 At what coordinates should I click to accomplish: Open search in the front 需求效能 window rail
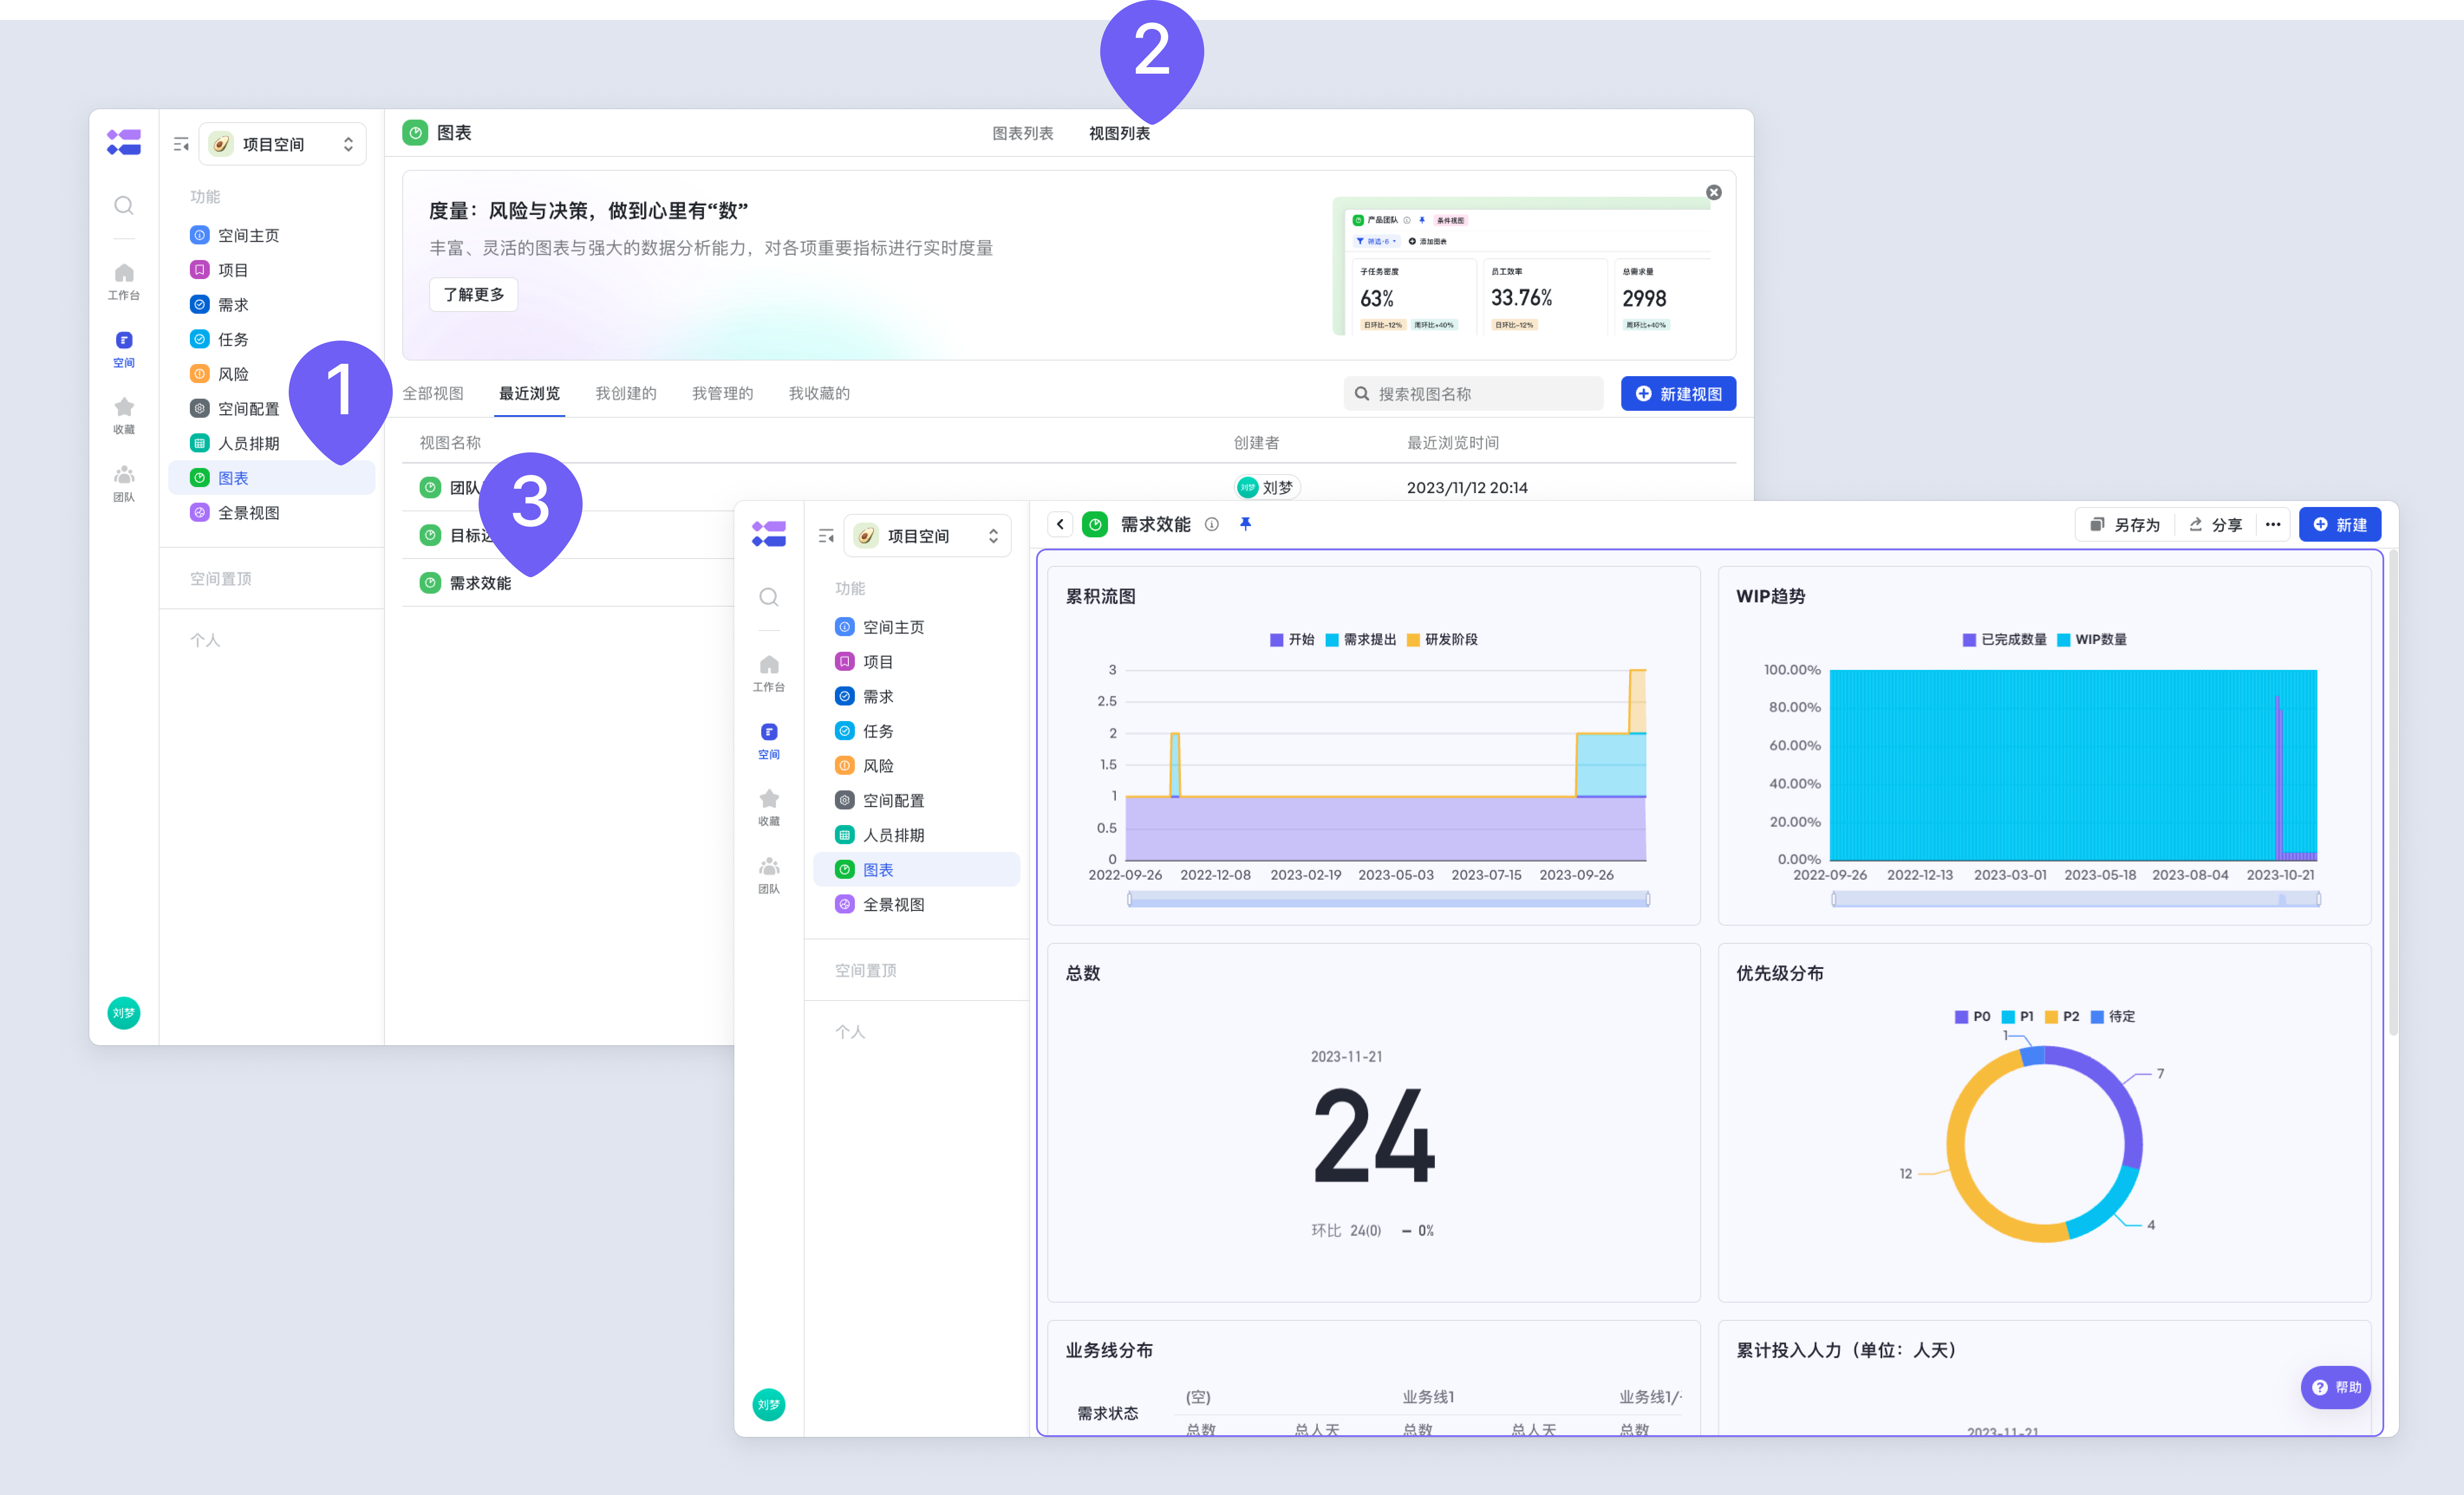click(769, 598)
